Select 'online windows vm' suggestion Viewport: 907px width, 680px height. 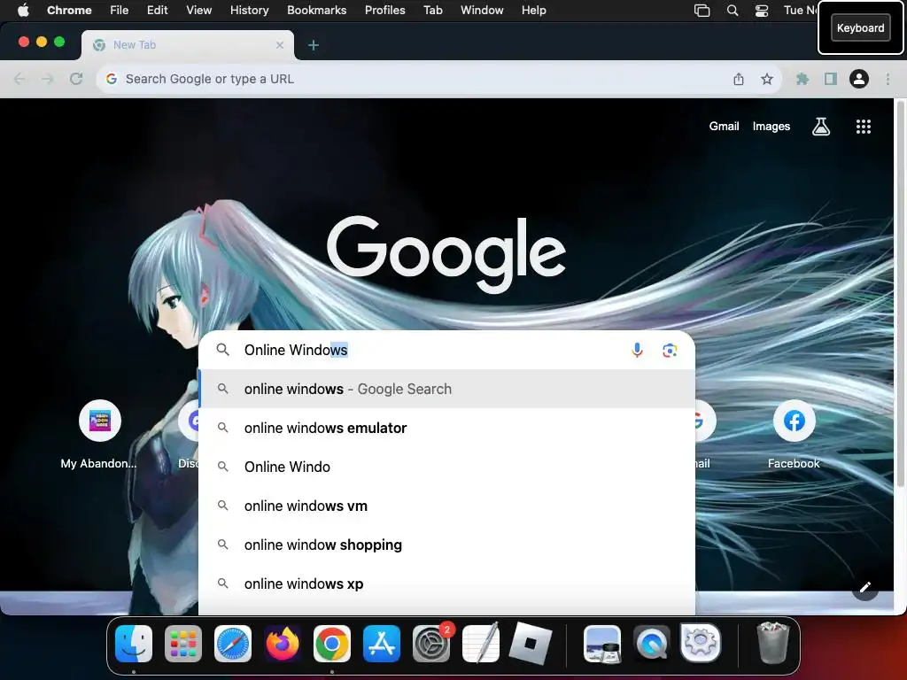coord(446,506)
